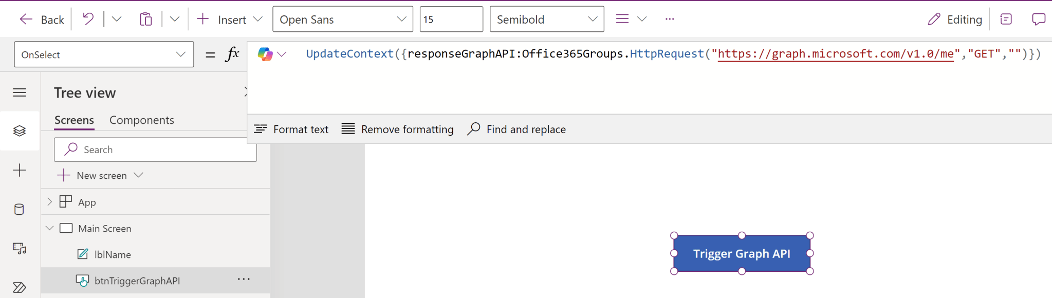
Task: Click the Paste clipboard icon
Action: [x=146, y=20]
